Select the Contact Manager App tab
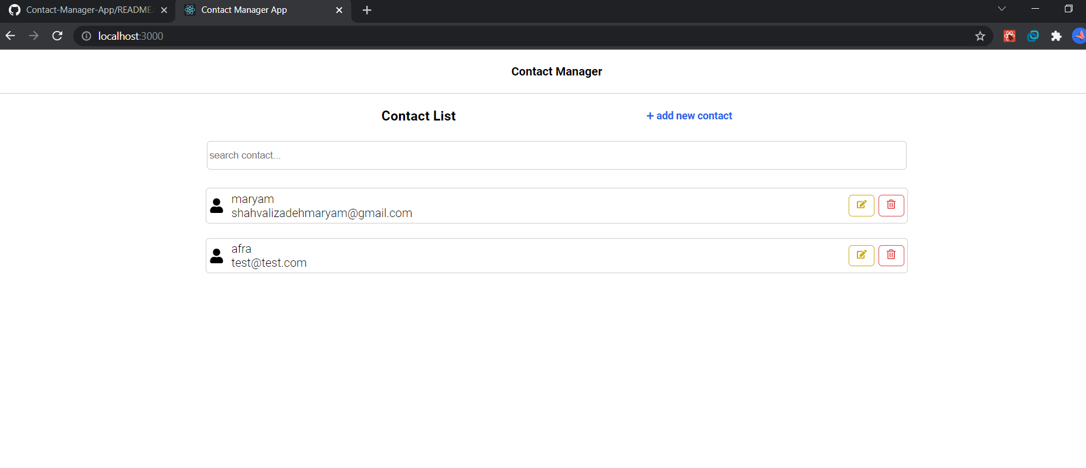This screenshot has width=1086, height=468. (x=263, y=10)
